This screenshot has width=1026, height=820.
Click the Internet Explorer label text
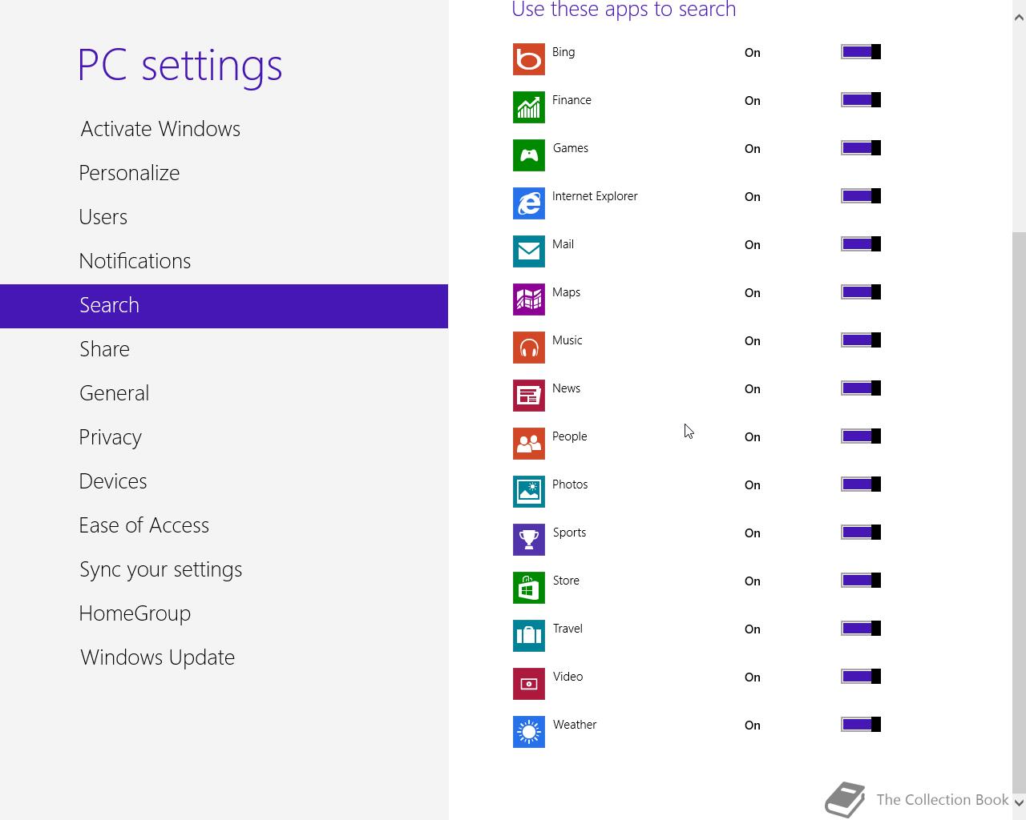click(x=595, y=196)
